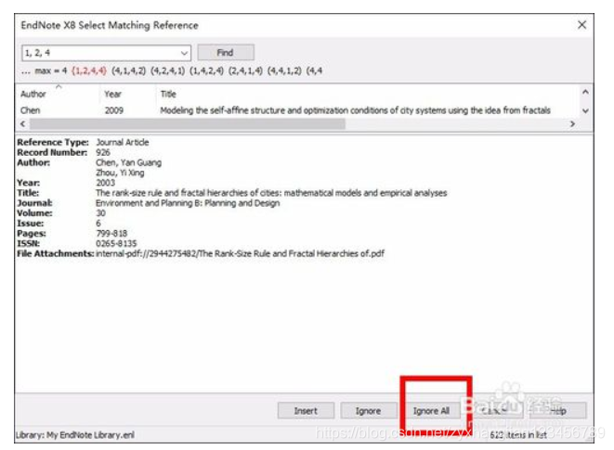Image resolution: width=614 pixels, height=450 pixels.
Task: Sort references by Title column header
Action: [x=367, y=94]
